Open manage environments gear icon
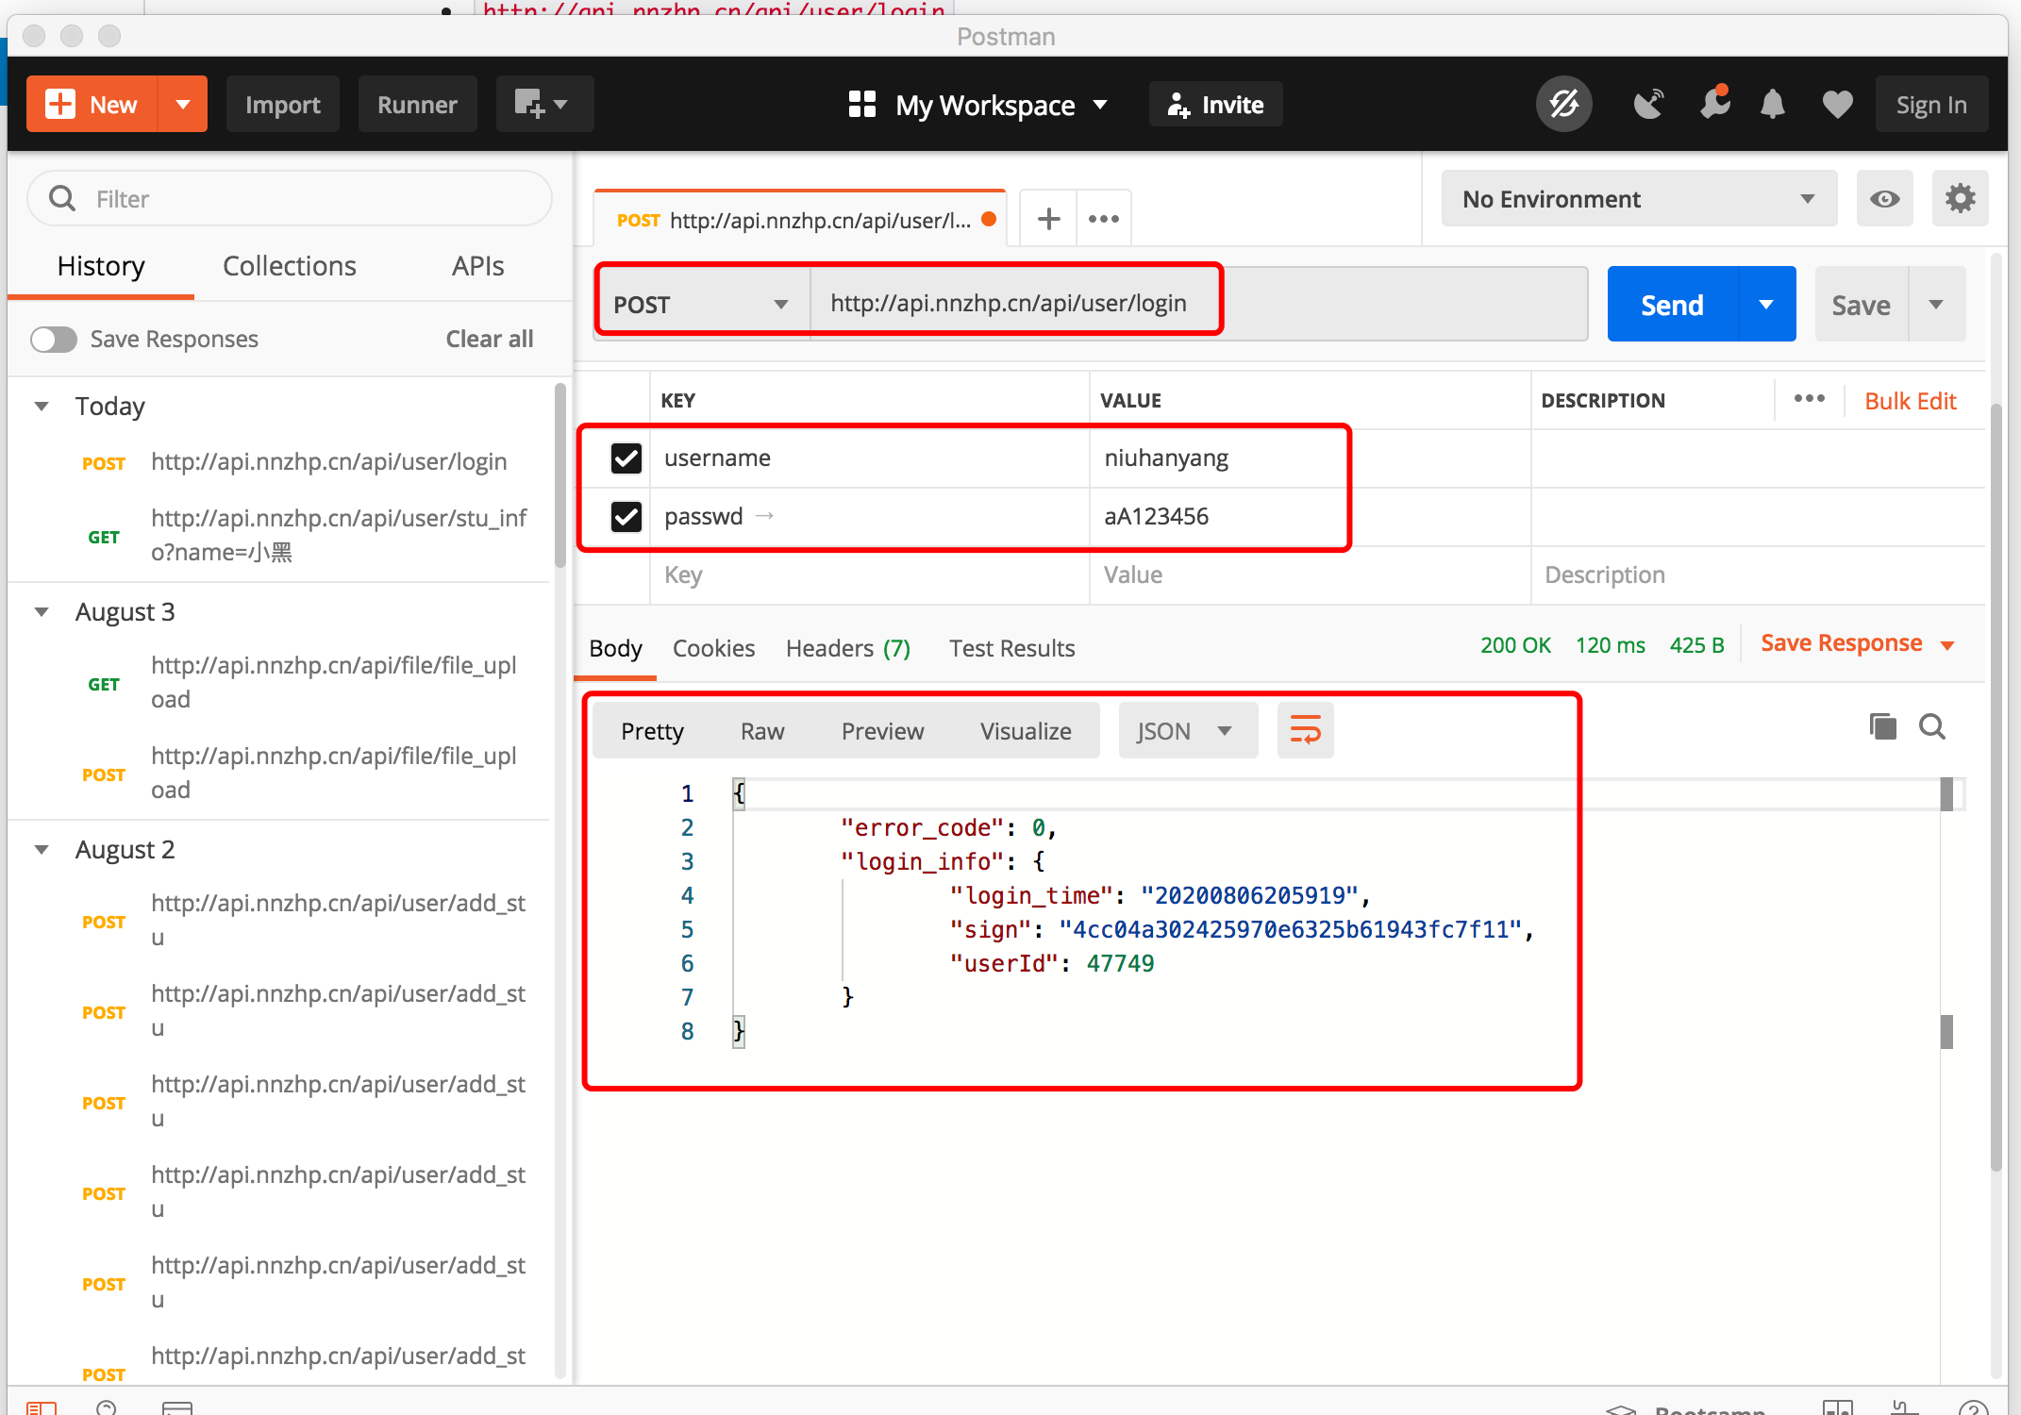Viewport: 2021px width, 1415px height. coord(1960,199)
